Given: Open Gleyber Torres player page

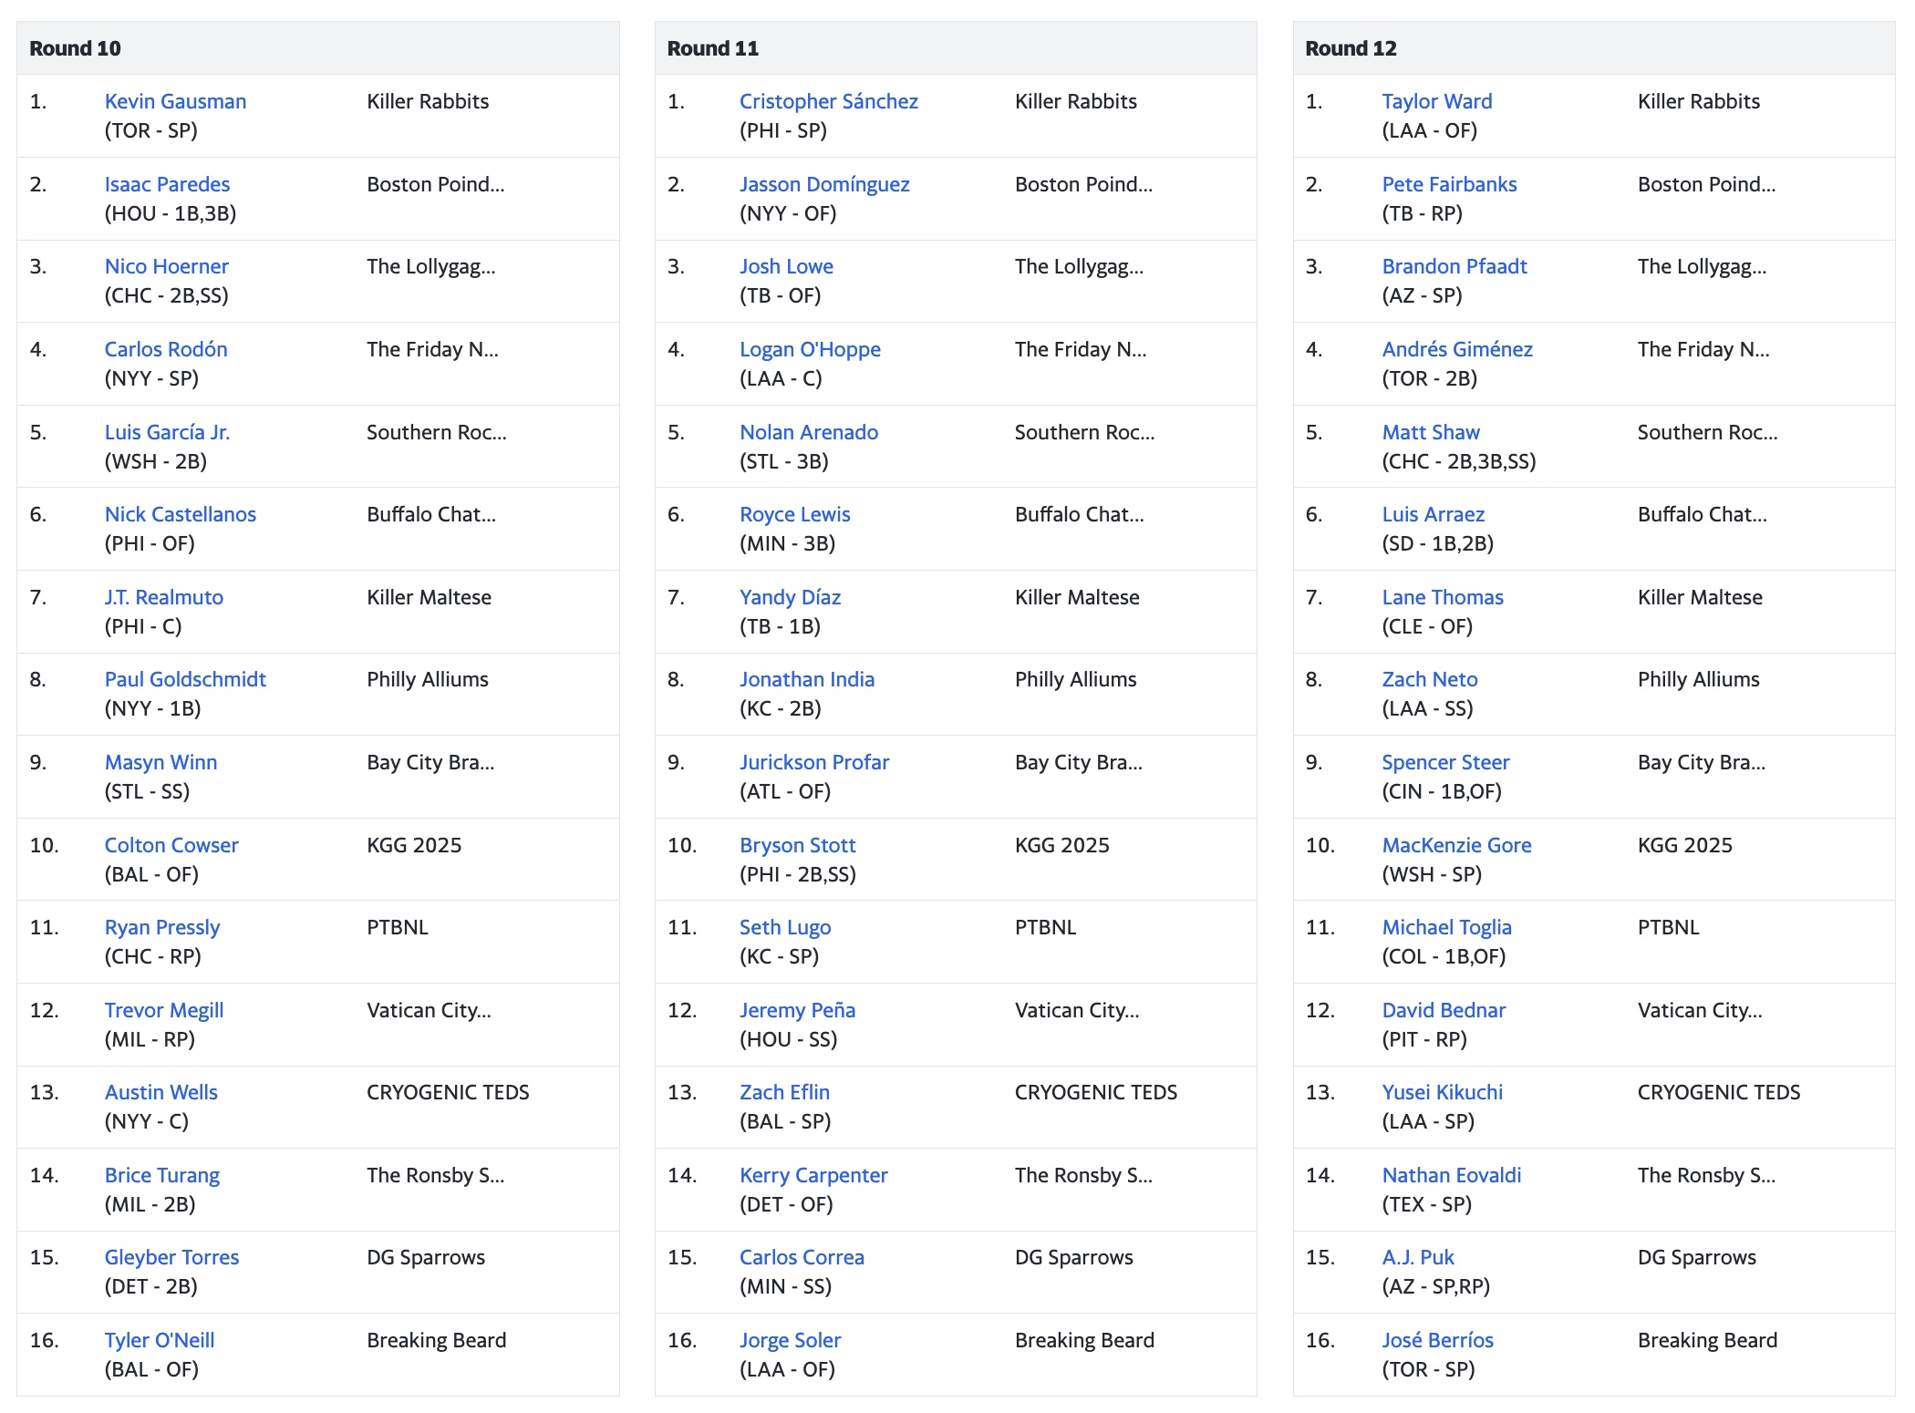Looking at the screenshot, I should pyautogui.click(x=171, y=1257).
